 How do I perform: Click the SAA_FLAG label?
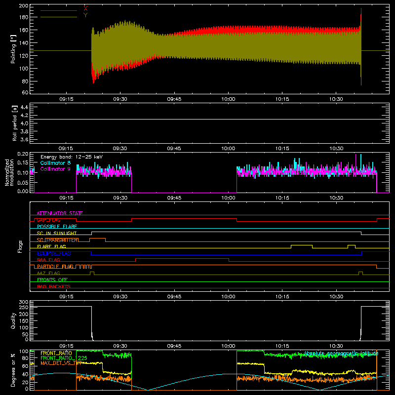coord(48,260)
